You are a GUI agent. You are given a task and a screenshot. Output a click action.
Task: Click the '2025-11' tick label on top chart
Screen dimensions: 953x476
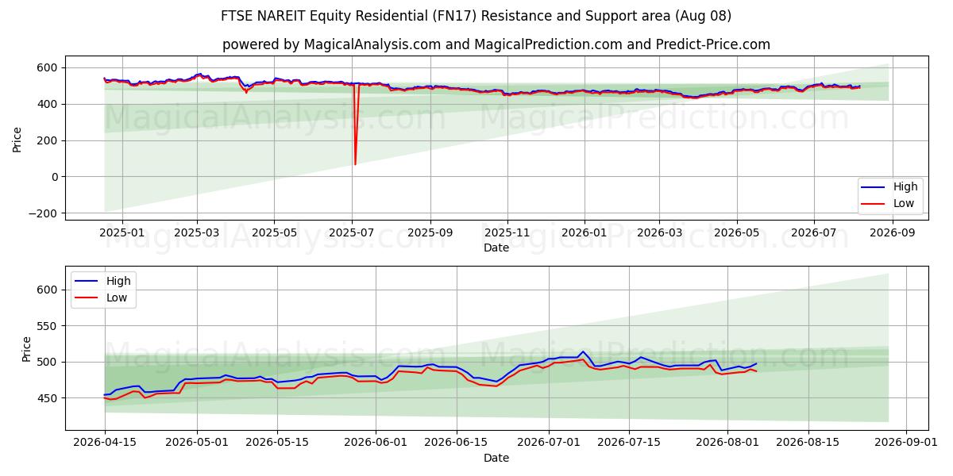(507, 233)
